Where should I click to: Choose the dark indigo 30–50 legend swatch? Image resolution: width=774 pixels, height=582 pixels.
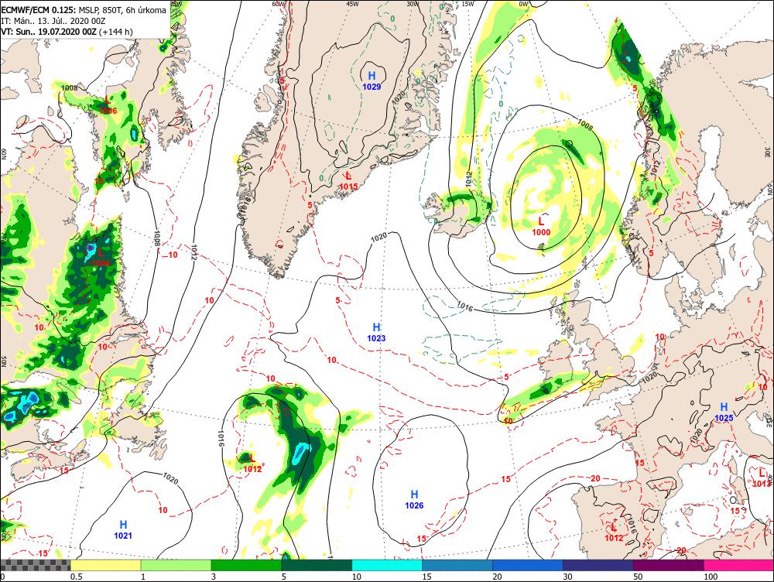pos(598,565)
